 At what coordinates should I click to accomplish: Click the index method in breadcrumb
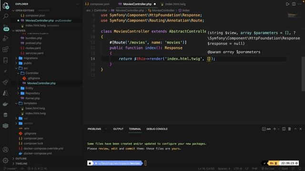click(x=184, y=10)
